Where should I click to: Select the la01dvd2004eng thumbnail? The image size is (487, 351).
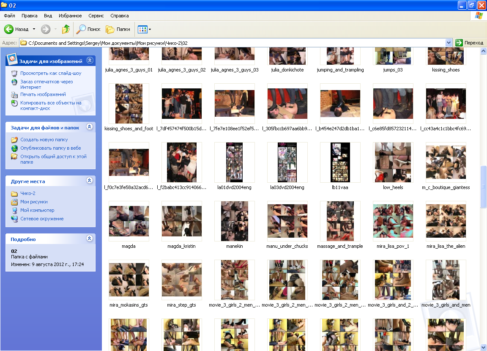[235, 162]
